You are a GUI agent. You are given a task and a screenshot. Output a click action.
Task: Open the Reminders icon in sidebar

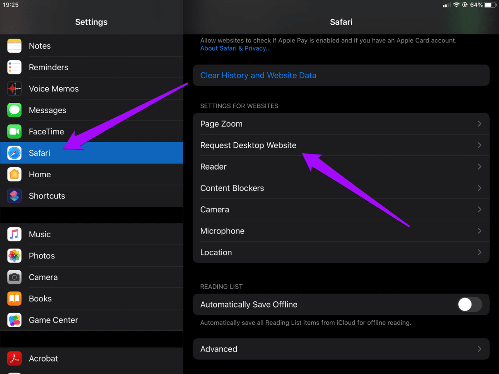click(x=14, y=67)
